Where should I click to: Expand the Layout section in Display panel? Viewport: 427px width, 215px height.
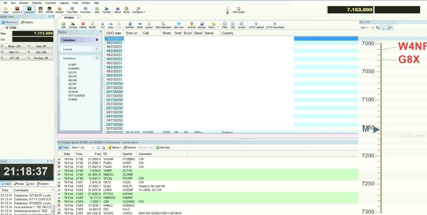click(80, 49)
